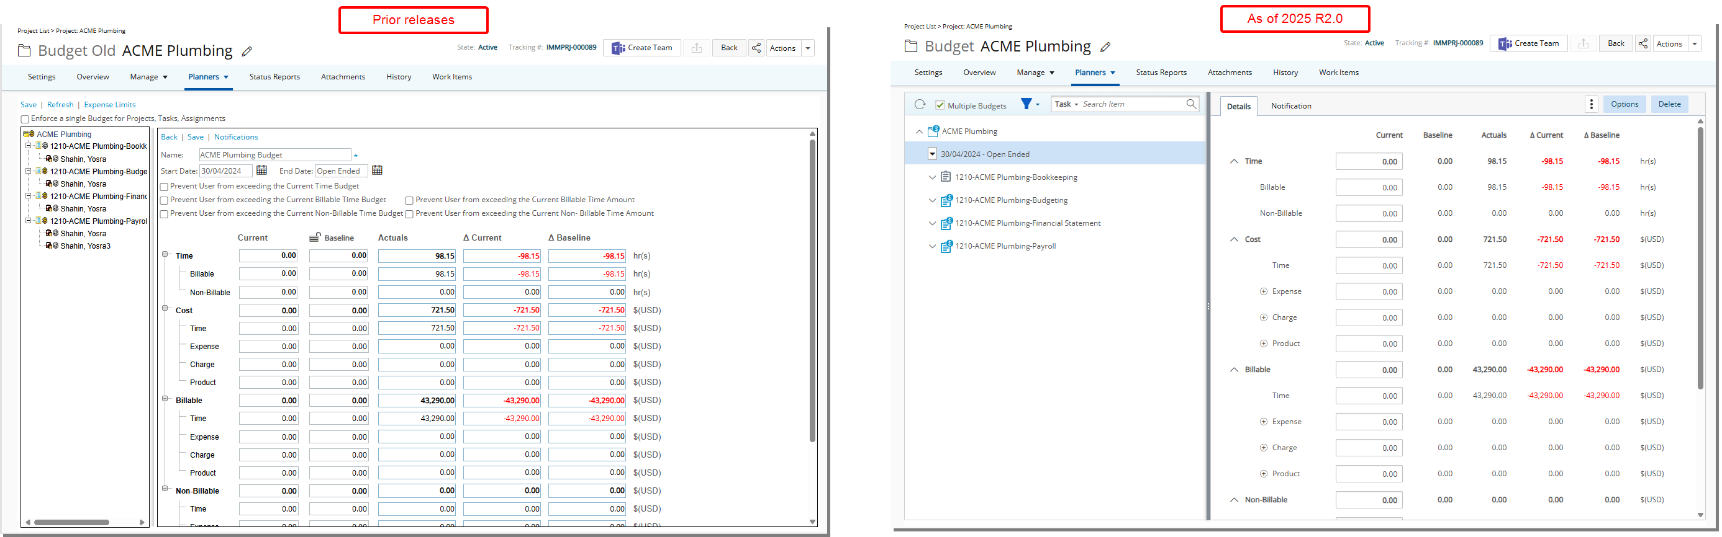1722x537 pixels.
Task: Open the Manage menu in the 2025 R2.0 window
Action: (x=1035, y=73)
